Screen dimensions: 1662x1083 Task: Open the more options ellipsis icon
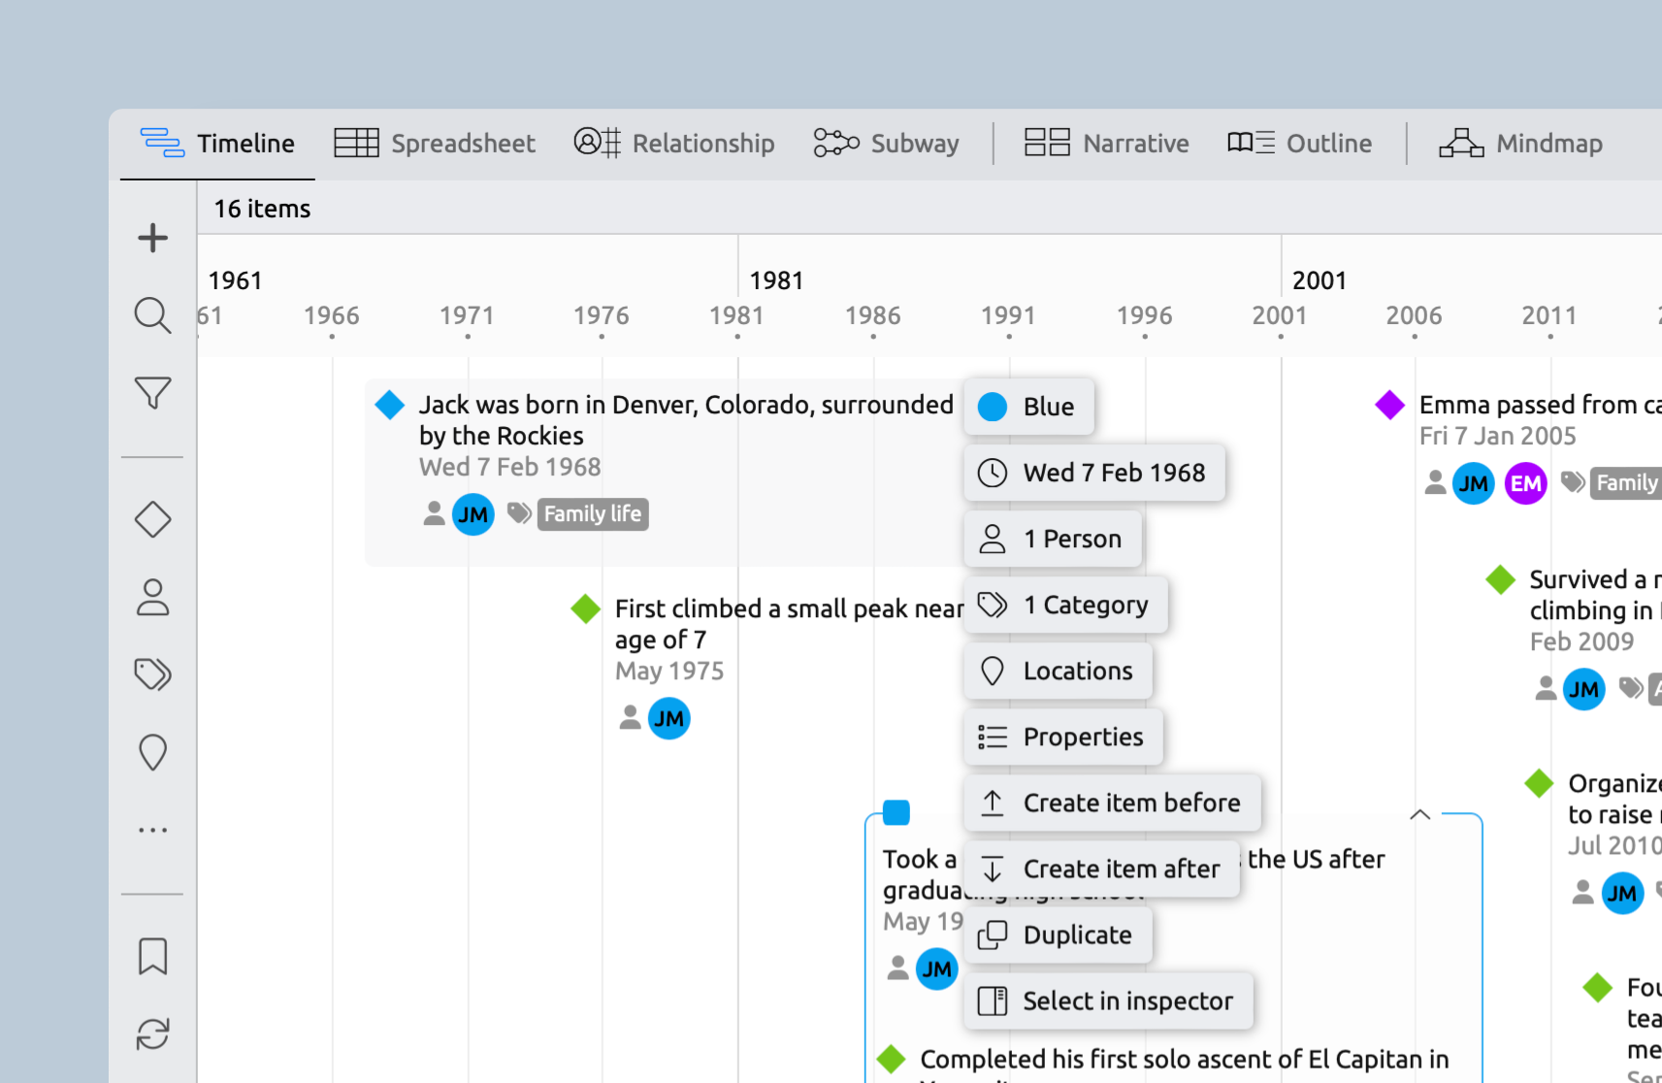(152, 830)
